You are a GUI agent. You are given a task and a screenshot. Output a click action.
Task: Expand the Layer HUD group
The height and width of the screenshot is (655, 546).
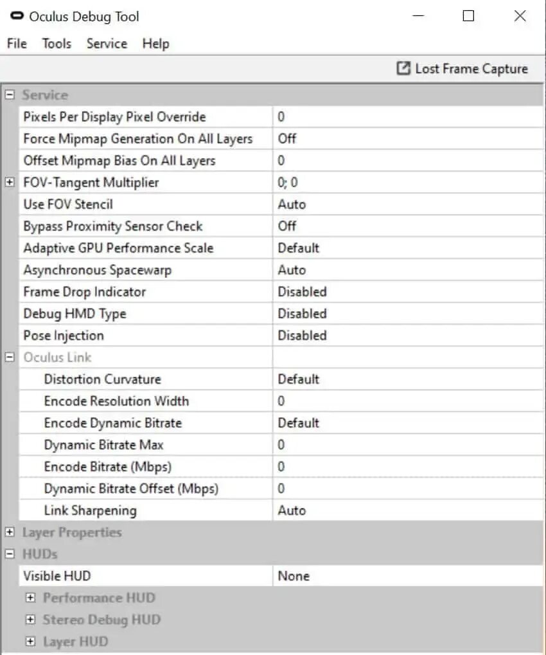tap(30, 642)
